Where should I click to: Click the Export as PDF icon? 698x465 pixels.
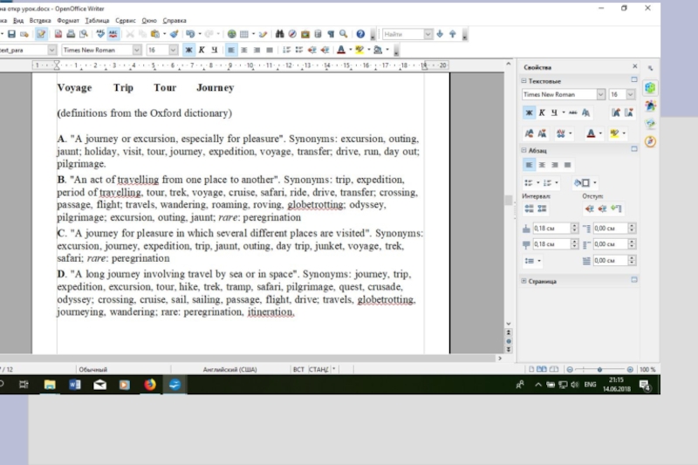point(58,34)
